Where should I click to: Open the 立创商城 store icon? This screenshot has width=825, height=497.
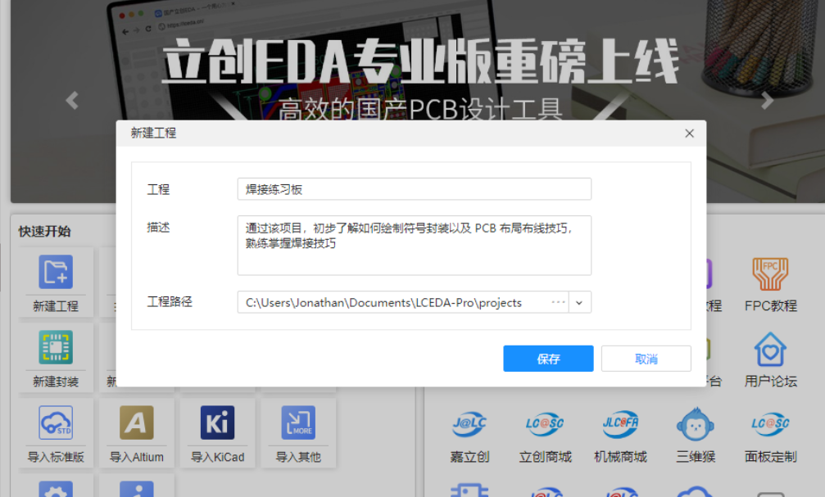(x=545, y=424)
